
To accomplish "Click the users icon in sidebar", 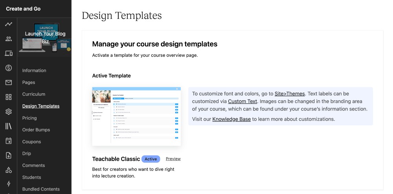I will pyautogui.click(x=8, y=39).
